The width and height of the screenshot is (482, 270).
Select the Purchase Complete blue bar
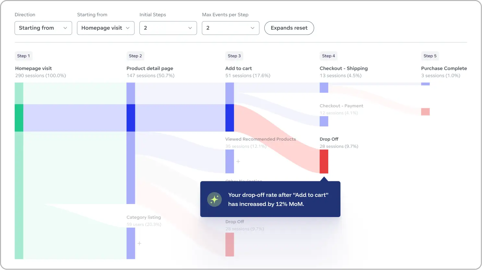point(425,84)
